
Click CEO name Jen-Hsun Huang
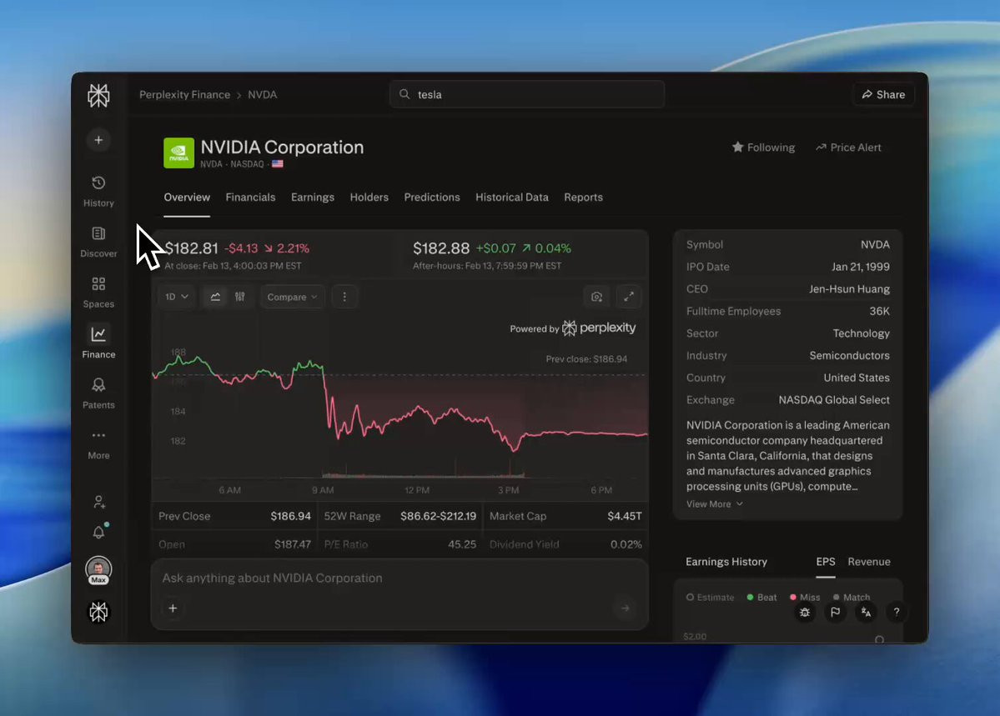tap(850, 289)
